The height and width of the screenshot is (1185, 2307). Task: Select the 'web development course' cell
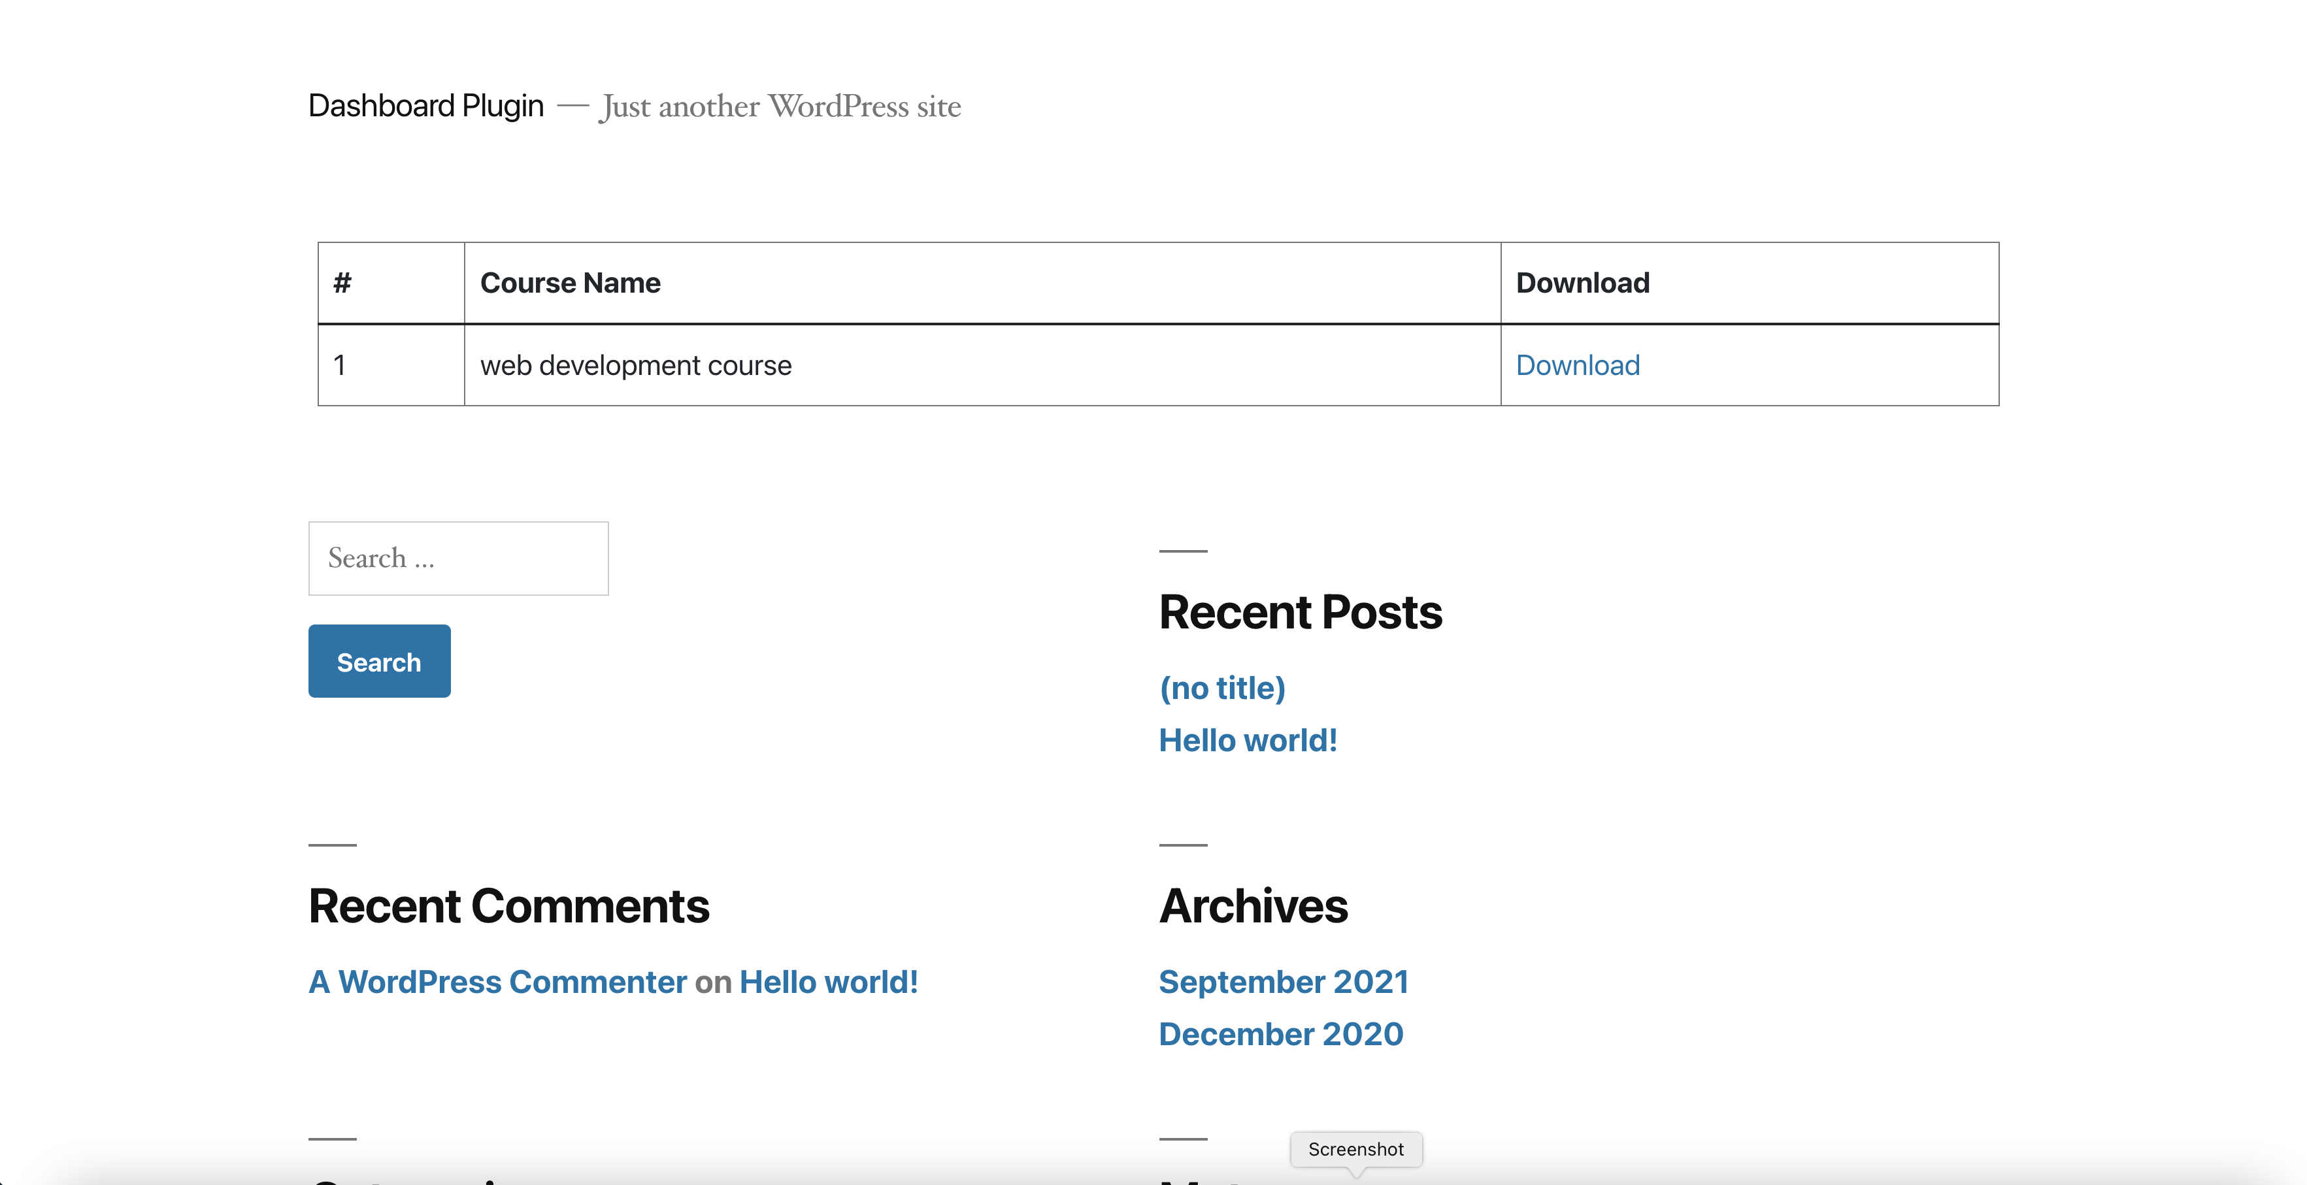coord(635,365)
